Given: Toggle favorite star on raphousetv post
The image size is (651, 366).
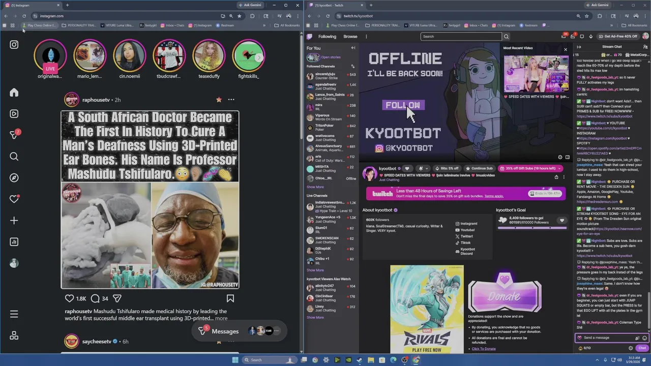Looking at the screenshot, I should (x=219, y=100).
